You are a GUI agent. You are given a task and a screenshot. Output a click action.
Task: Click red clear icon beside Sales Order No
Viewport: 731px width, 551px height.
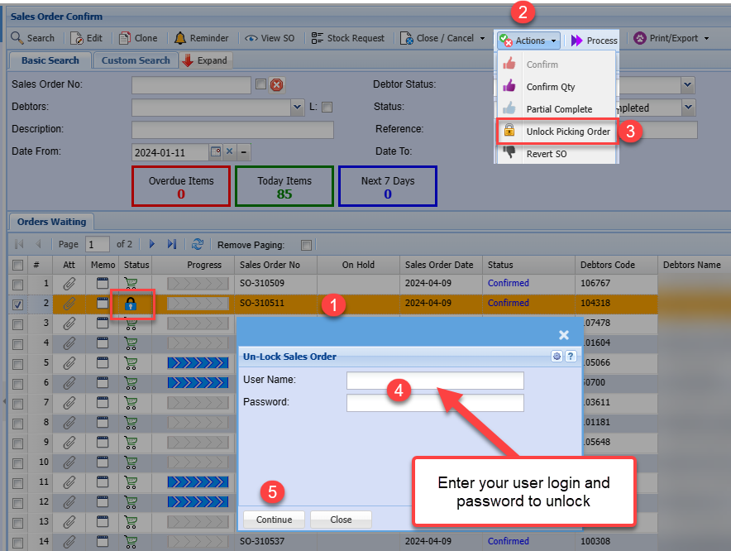tap(276, 85)
